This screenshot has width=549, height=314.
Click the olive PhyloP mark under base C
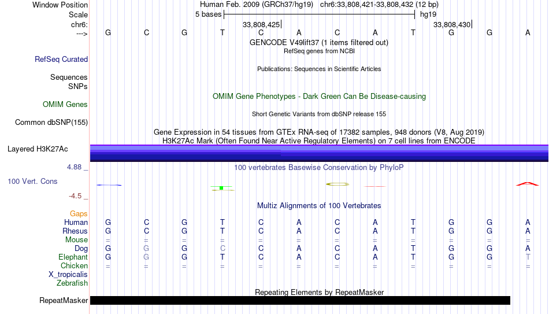point(337,184)
